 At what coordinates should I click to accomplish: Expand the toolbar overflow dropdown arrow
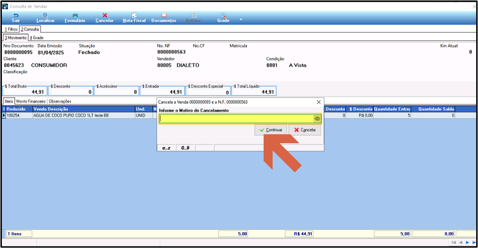pos(241,20)
